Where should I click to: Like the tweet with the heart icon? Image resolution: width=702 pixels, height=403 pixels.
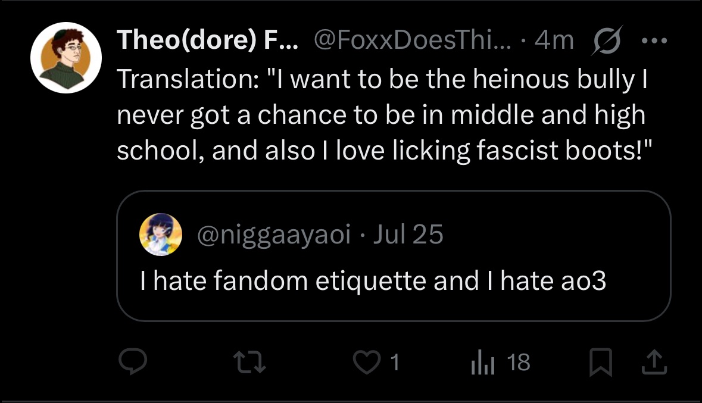[x=367, y=362]
